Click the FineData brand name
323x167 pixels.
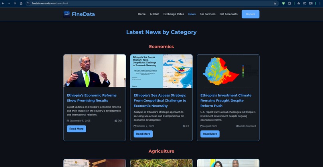pos(83,14)
